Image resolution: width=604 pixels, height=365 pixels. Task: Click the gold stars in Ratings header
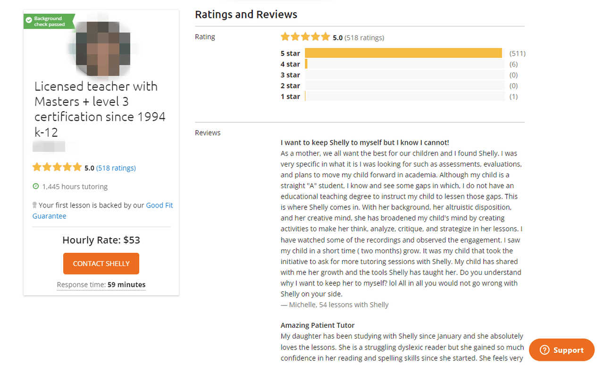click(305, 37)
